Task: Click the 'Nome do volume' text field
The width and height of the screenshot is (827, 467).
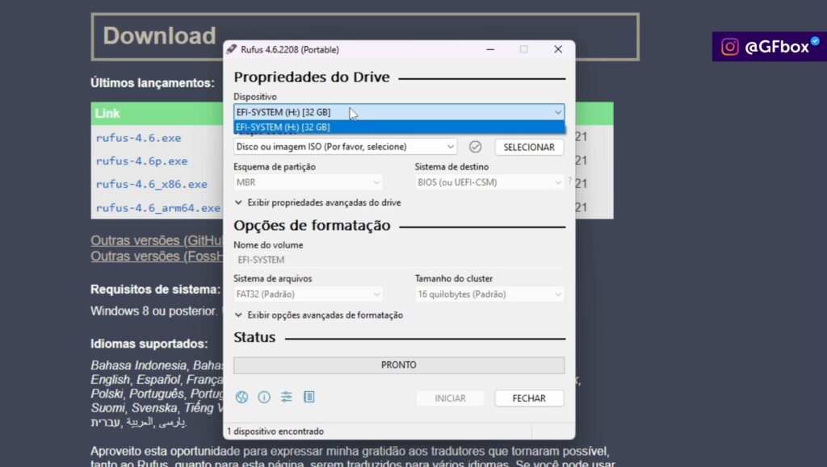Action: click(399, 261)
